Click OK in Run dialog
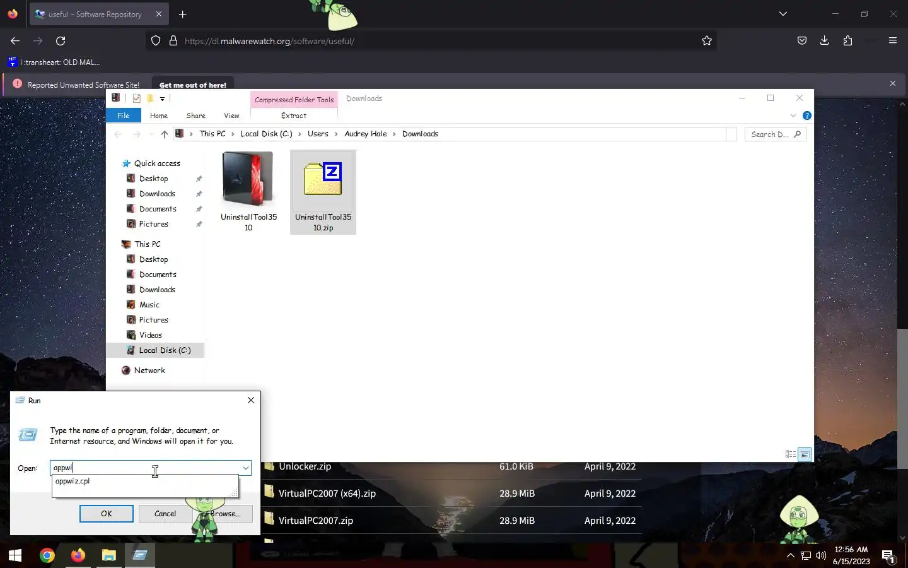908x568 pixels. click(107, 514)
